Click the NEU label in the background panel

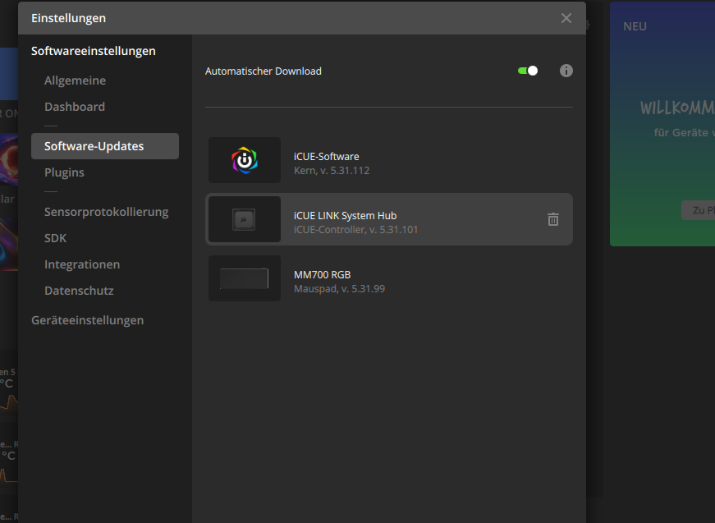point(635,26)
